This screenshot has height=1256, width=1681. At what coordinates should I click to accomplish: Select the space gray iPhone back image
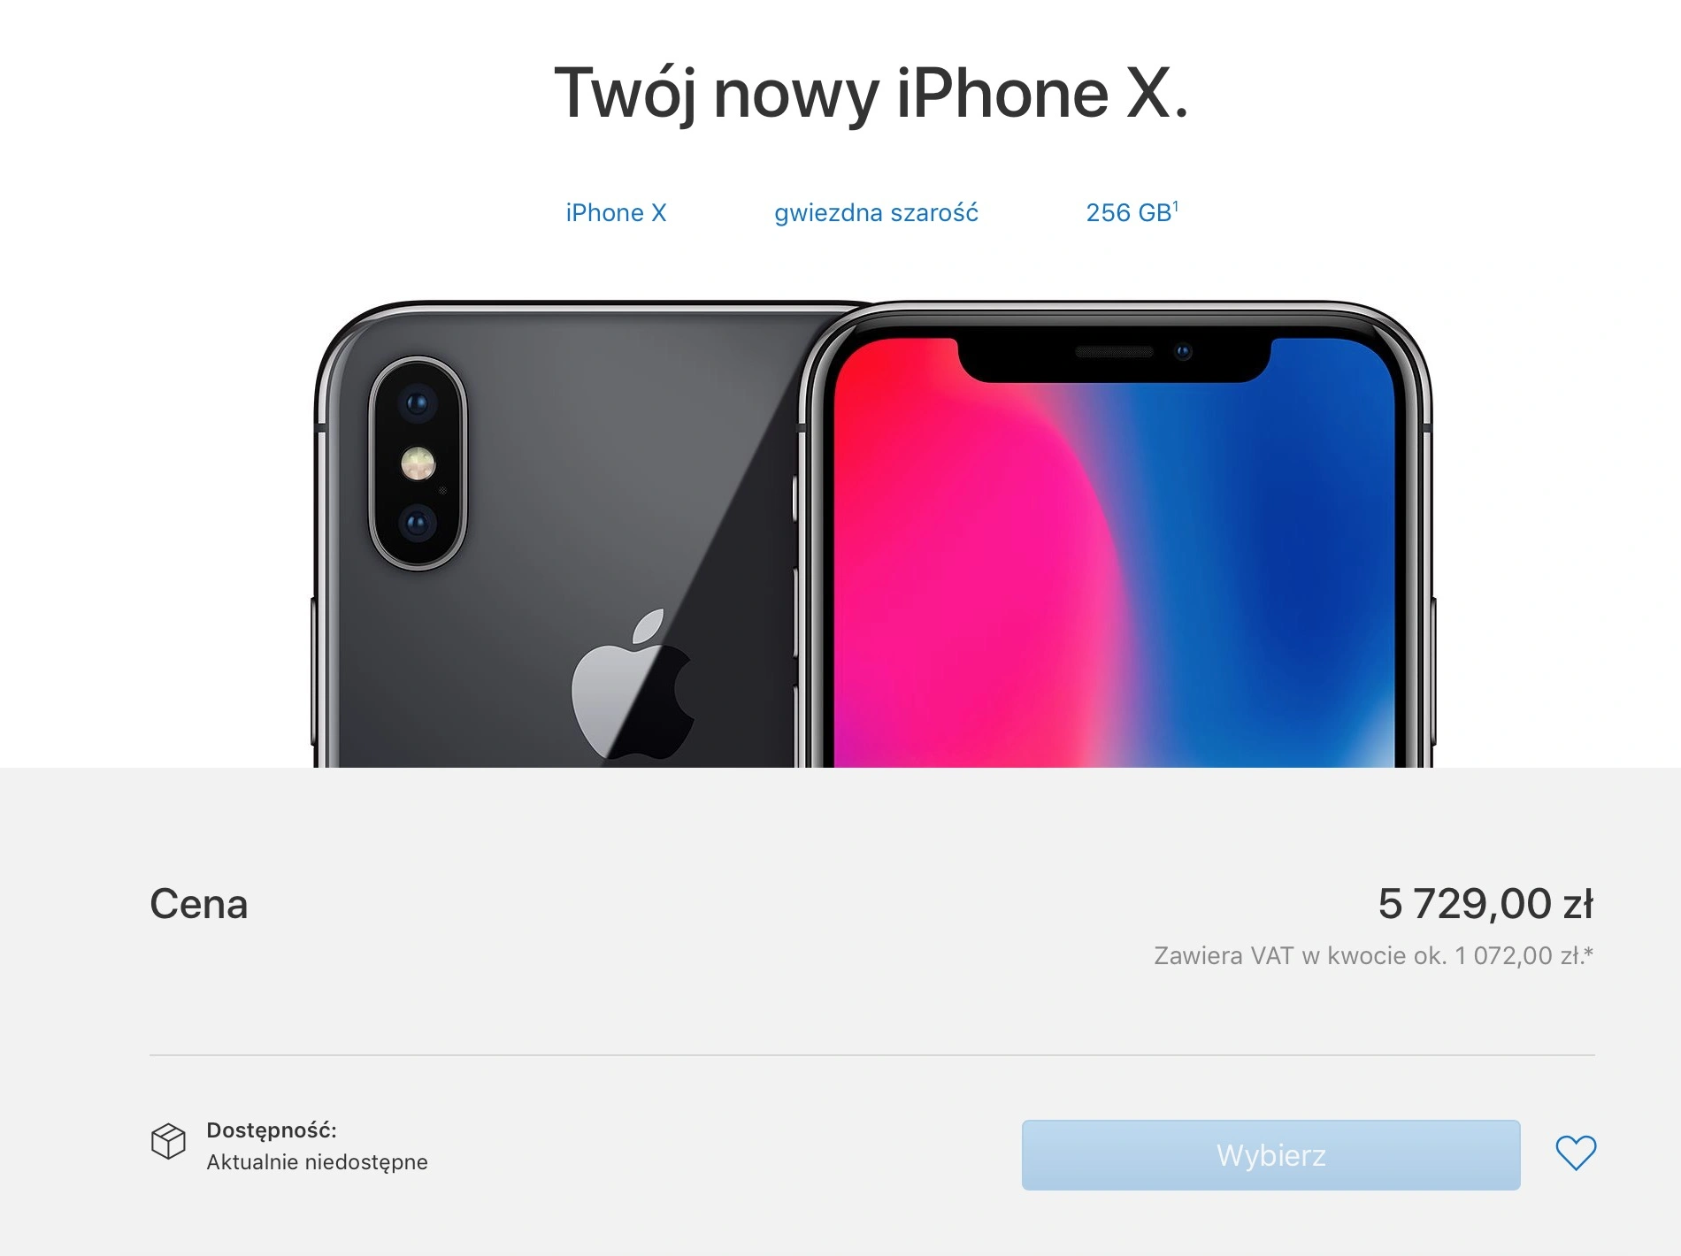[557, 535]
